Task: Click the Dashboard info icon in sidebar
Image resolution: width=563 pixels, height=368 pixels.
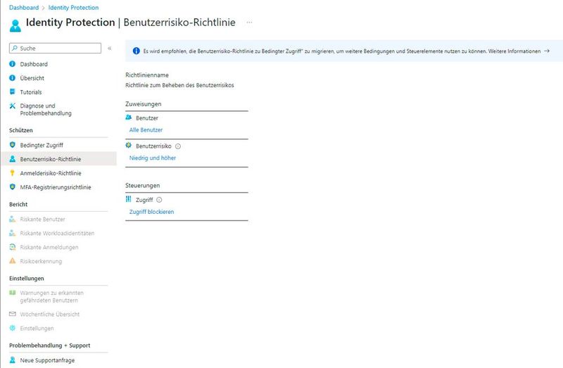Action: click(12, 64)
